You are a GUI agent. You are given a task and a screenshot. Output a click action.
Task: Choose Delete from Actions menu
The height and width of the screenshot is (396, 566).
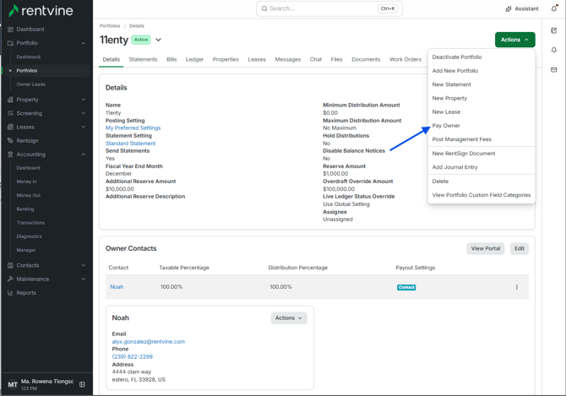click(440, 181)
